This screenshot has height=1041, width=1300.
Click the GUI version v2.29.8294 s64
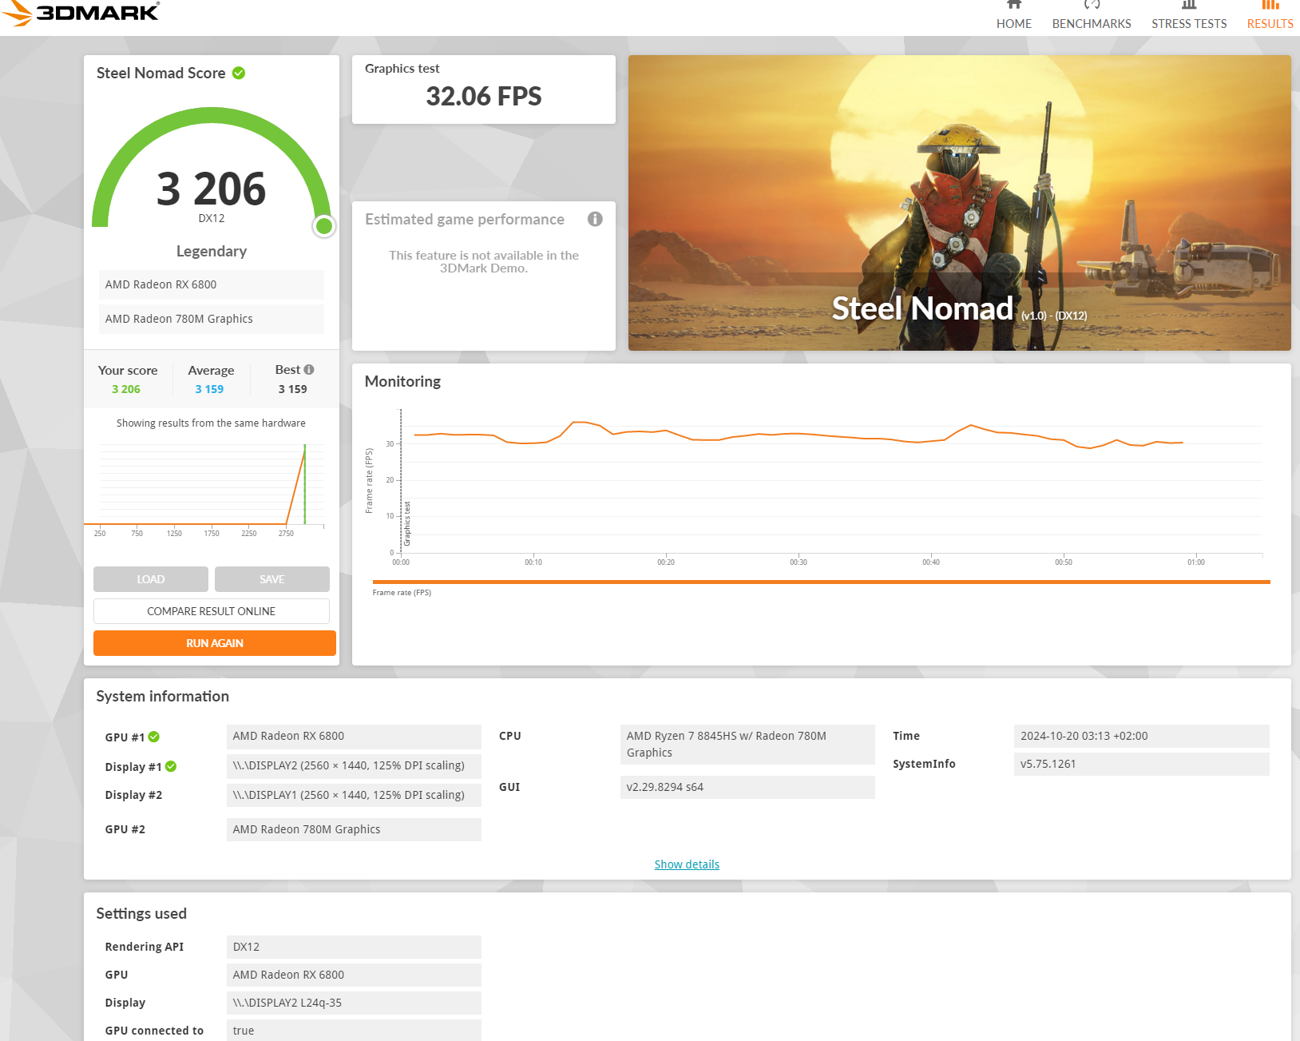click(x=747, y=787)
